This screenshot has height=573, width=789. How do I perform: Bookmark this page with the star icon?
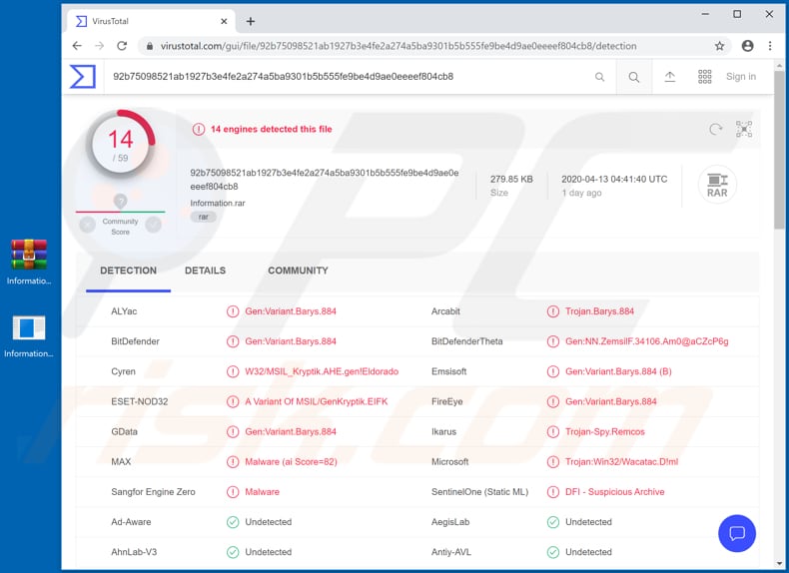click(719, 46)
